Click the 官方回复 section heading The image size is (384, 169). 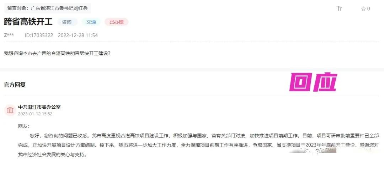pyautogui.click(x=15, y=85)
